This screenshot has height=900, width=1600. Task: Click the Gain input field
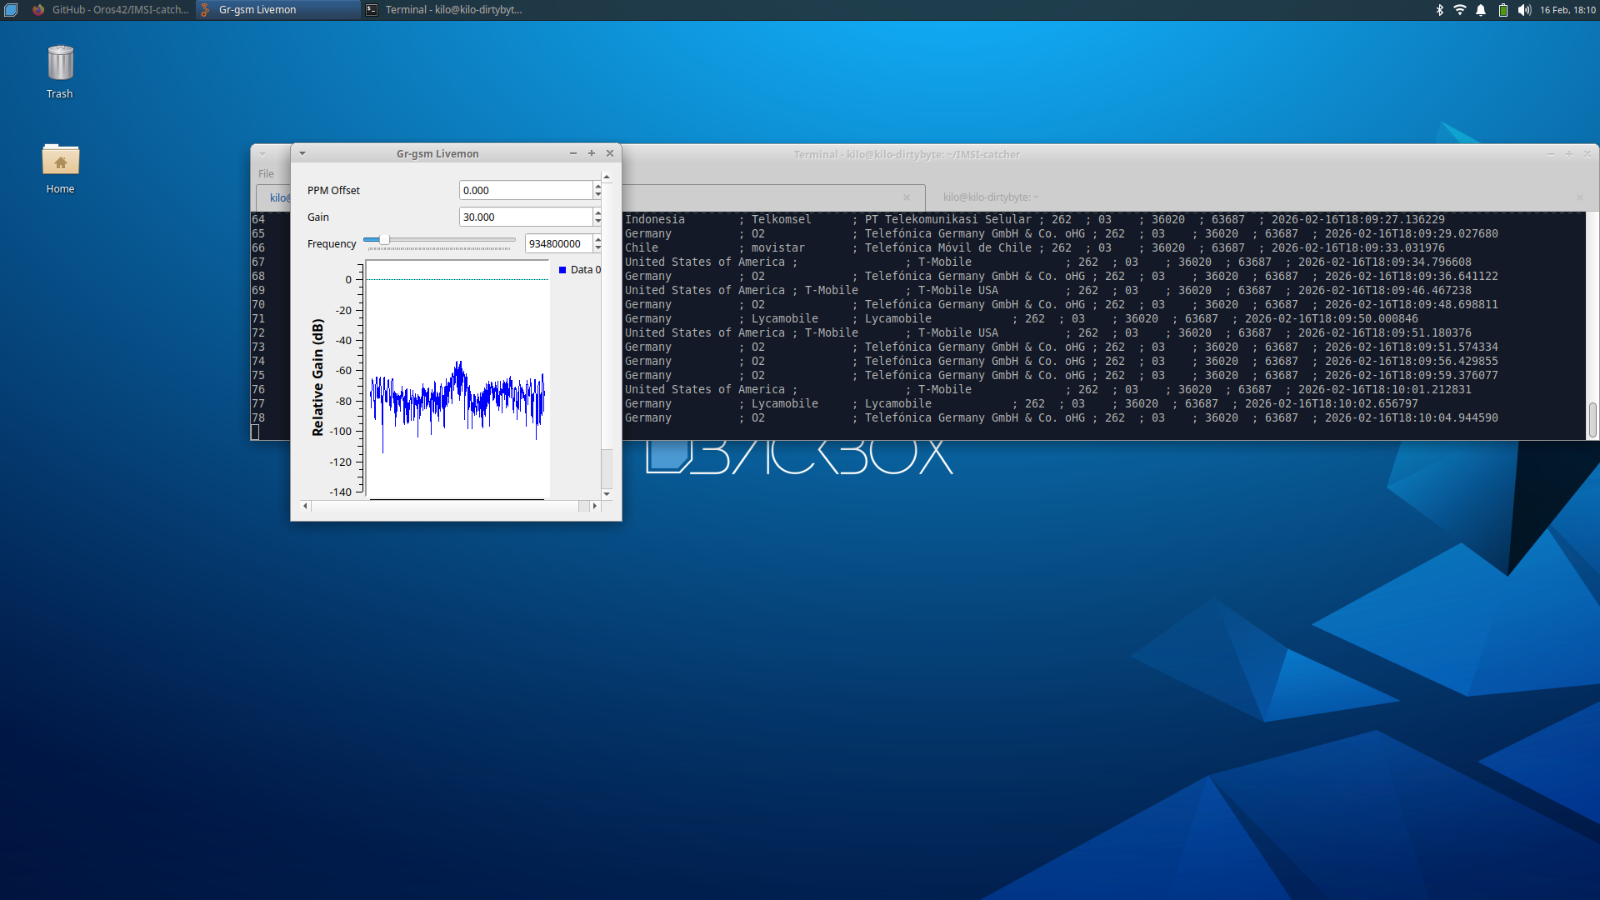[x=525, y=217]
